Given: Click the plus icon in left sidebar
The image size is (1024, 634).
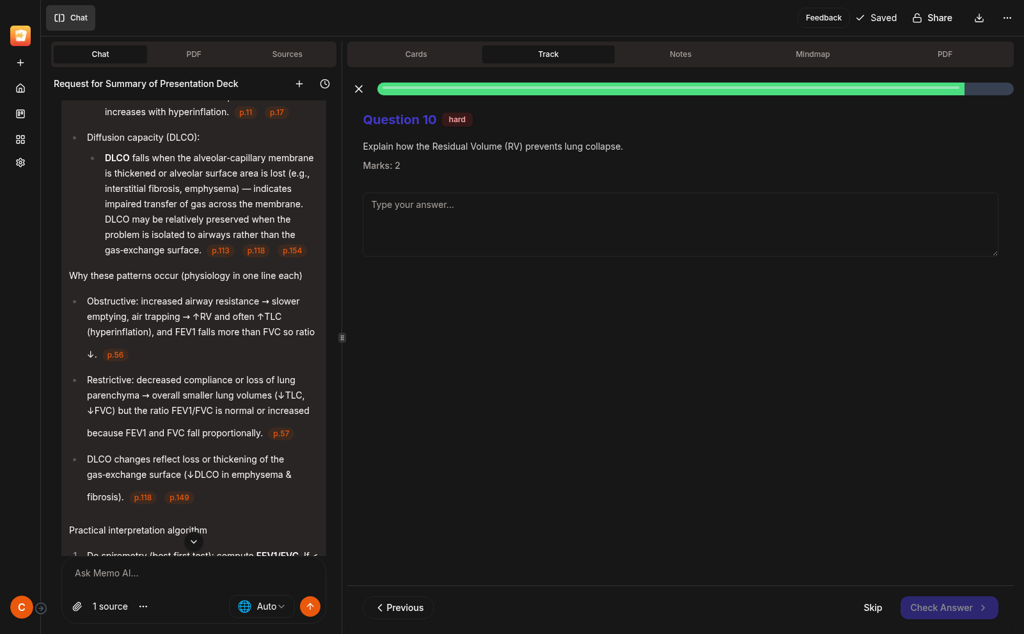Looking at the screenshot, I should click(x=20, y=63).
